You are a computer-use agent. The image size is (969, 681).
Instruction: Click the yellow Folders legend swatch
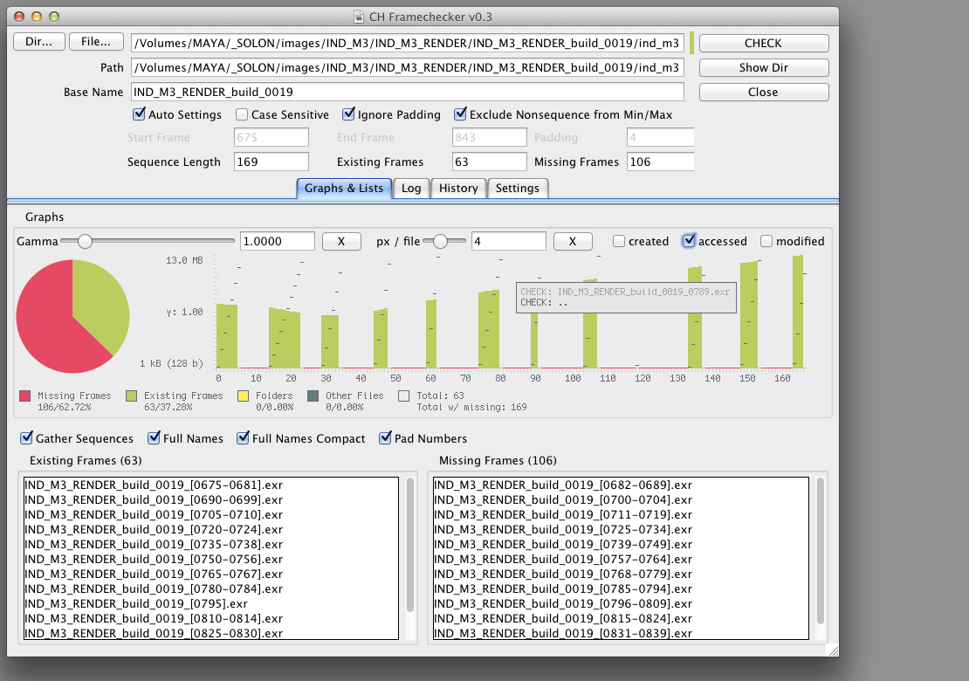pyautogui.click(x=243, y=396)
